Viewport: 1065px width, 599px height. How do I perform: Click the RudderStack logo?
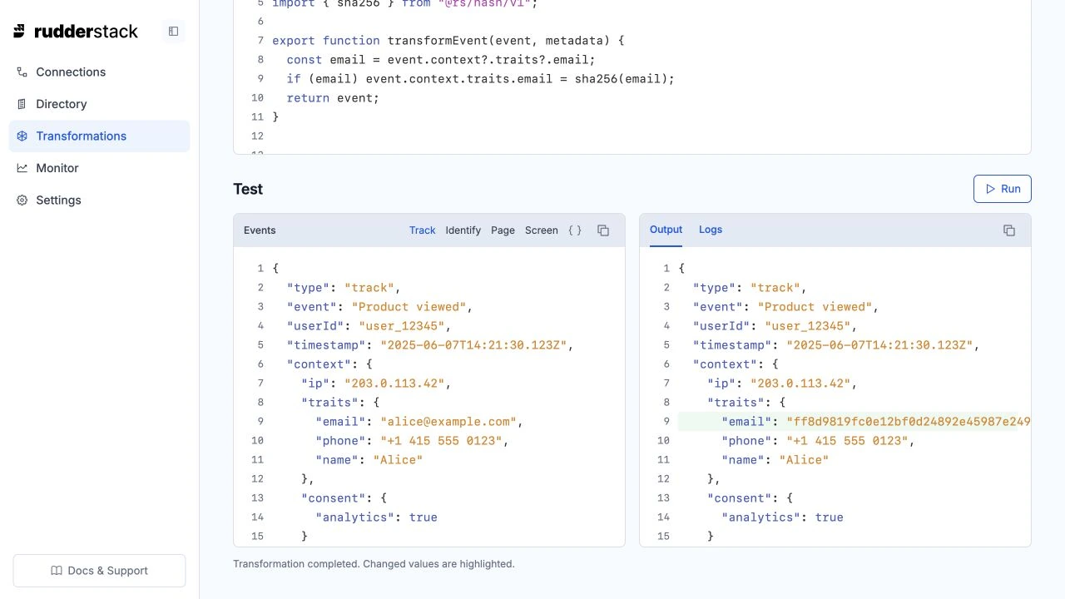76,32
